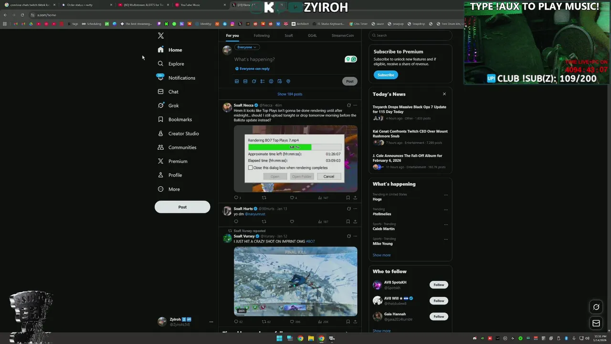Screen dimensions: 611x344
Task: Open options for Caleb Martin trend
Action: tap(446, 225)
